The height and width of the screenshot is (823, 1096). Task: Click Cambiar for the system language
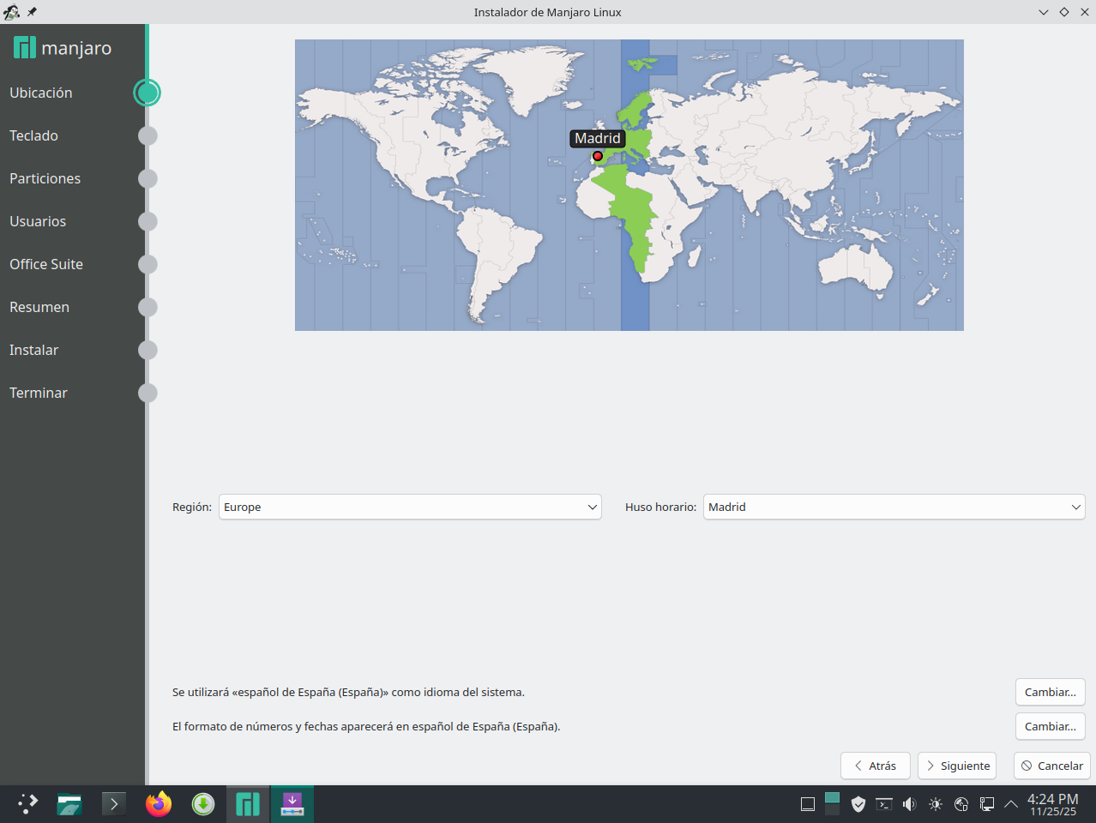[1050, 692]
